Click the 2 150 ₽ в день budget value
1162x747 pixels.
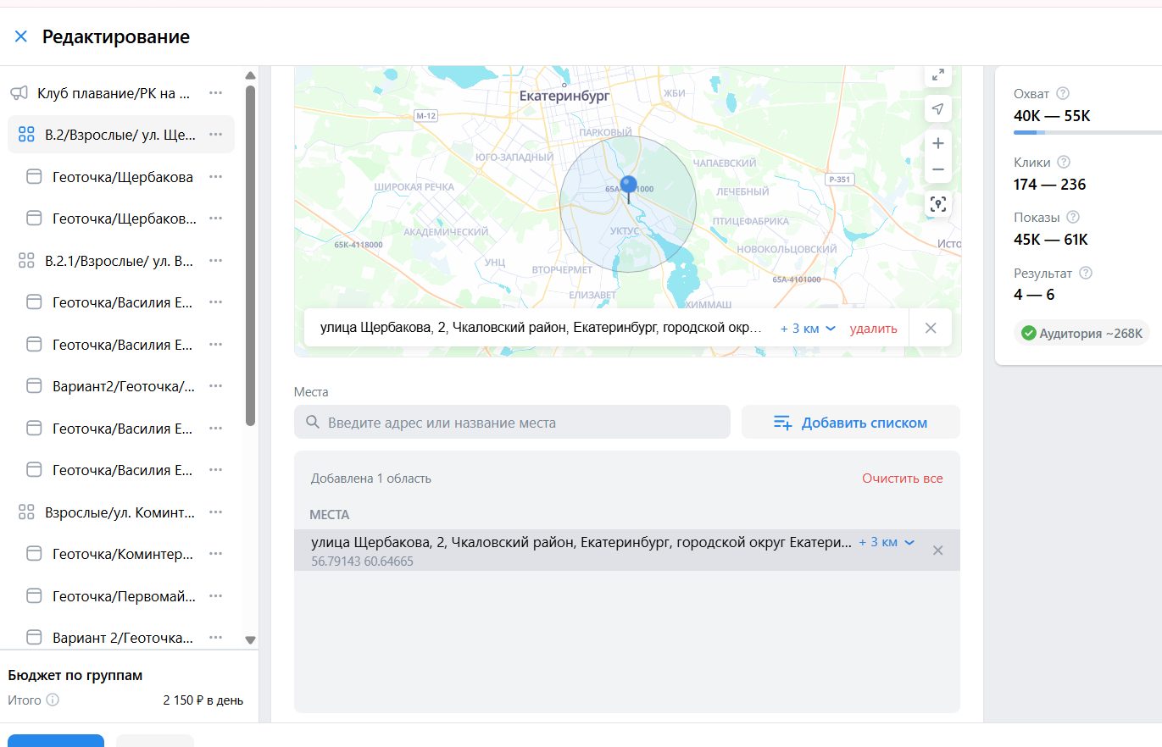coord(203,700)
